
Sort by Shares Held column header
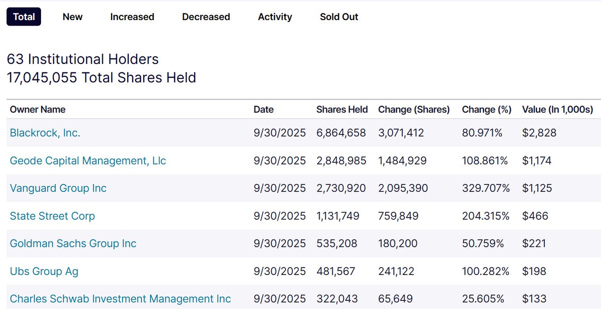tap(342, 109)
